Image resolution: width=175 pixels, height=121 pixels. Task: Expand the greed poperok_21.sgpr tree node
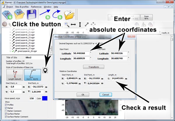click(x=10, y=32)
